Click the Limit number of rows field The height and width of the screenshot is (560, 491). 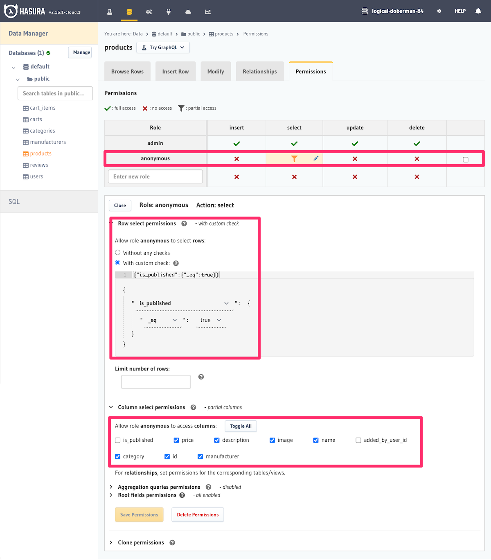(156, 382)
